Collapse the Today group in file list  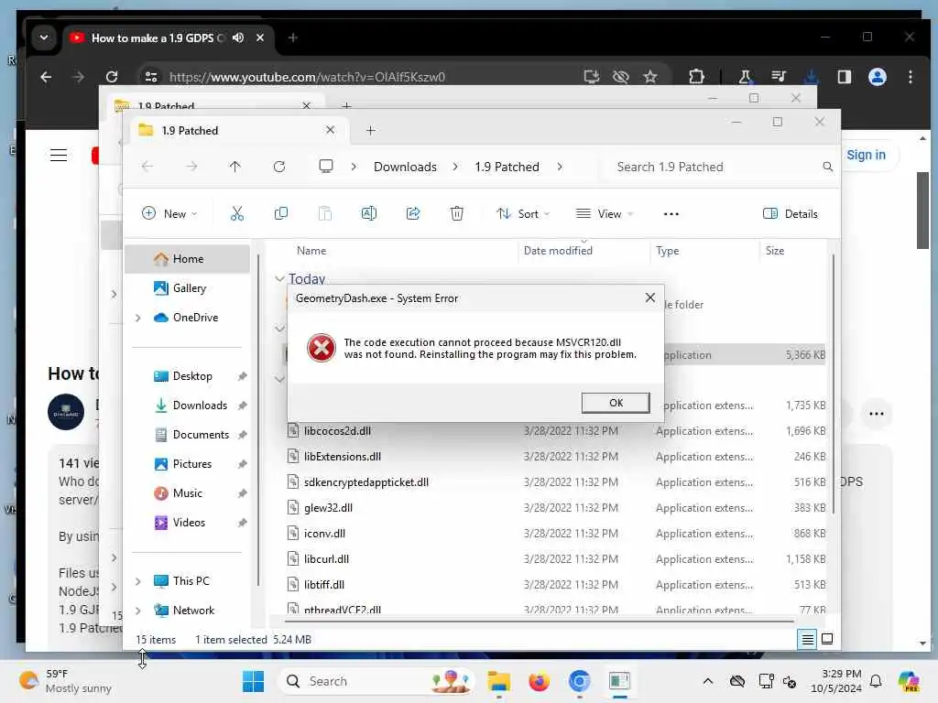(279, 278)
